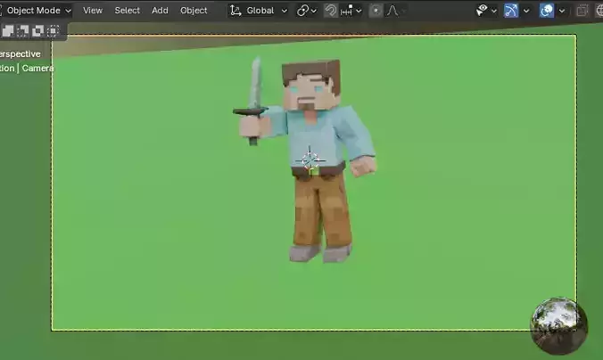Toggle the Show Gizmo button
This screenshot has width=603, height=360.
(511, 11)
